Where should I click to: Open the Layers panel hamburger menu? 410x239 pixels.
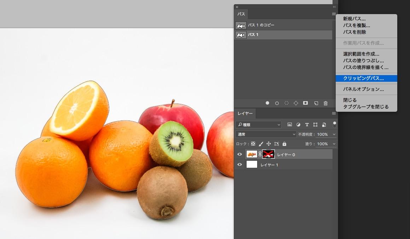[x=334, y=114]
